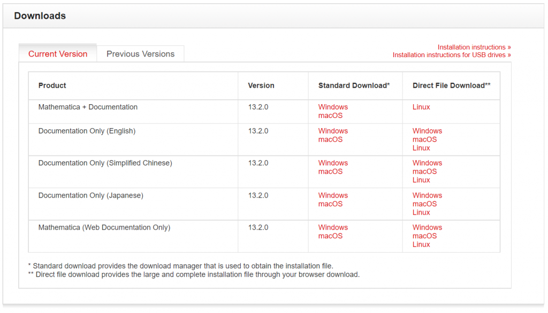Switch to the Previous Versions tab
The image size is (548, 313).
[x=140, y=53]
